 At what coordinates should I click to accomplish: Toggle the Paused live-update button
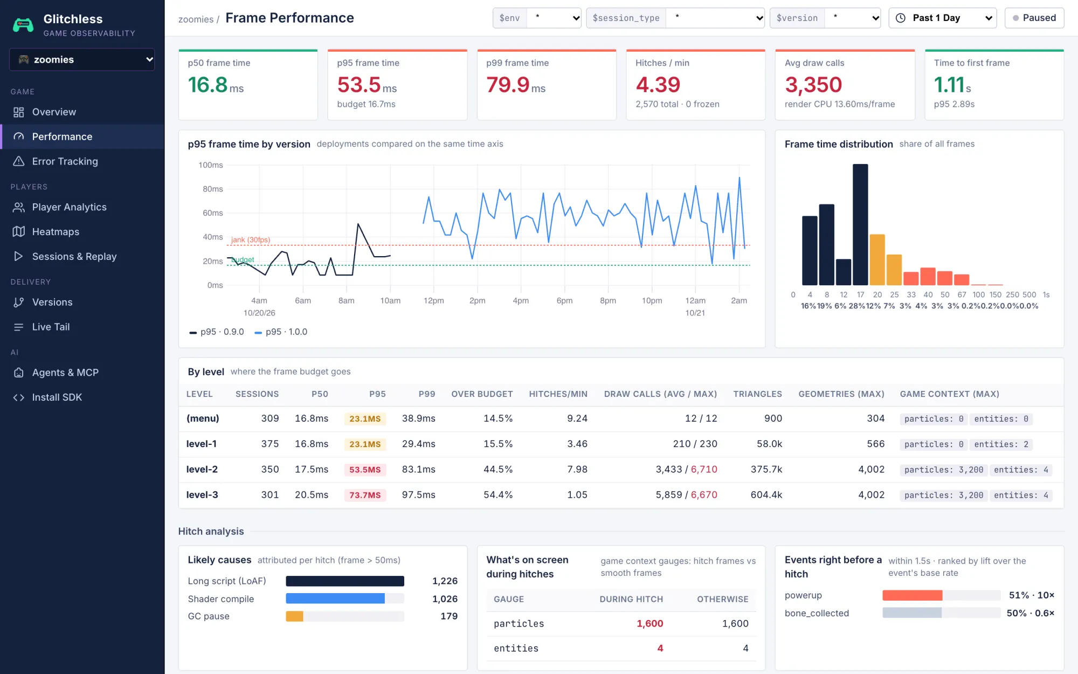(x=1034, y=18)
